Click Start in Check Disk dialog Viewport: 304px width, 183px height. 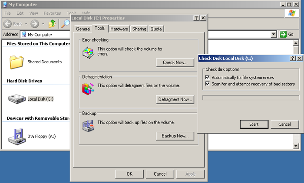click(x=254, y=124)
